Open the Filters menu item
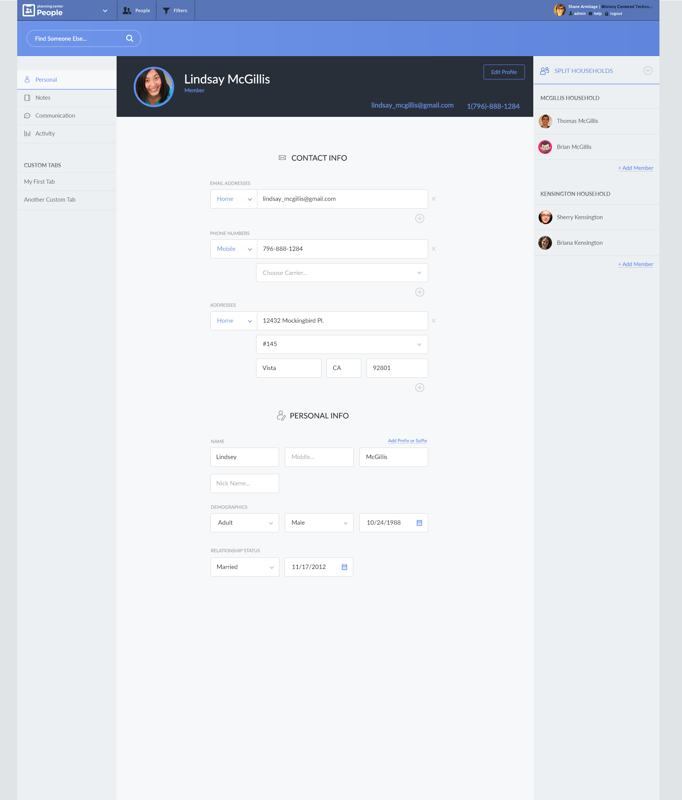 pyautogui.click(x=175, y=10)
